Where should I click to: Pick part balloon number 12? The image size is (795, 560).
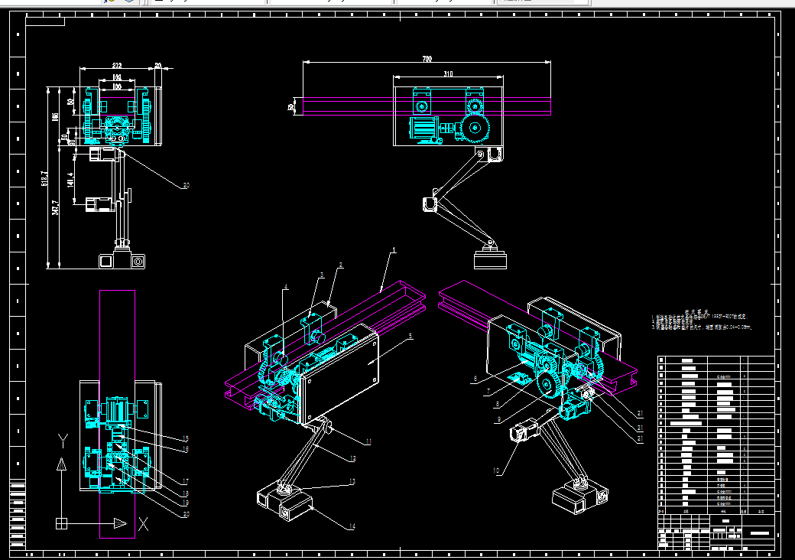[x=352, y=458]
